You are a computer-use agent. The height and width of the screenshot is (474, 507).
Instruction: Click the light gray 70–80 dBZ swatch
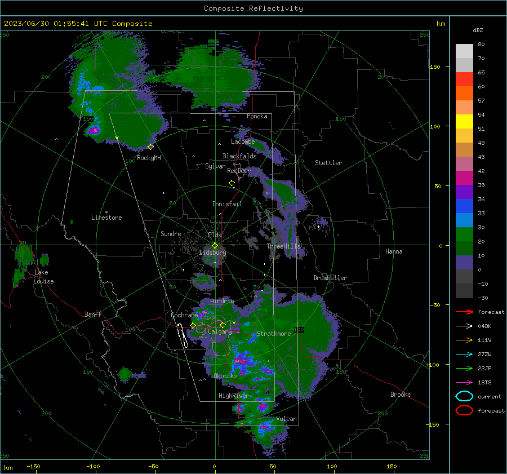(x=464, y=51)
